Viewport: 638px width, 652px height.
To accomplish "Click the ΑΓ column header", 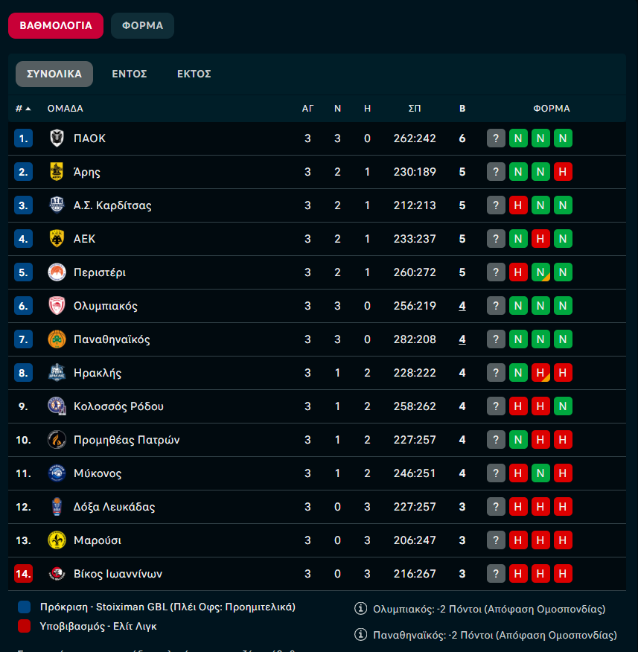I will [x=307, y=109].
